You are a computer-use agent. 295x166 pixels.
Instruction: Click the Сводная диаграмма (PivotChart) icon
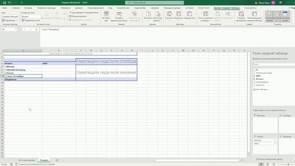(241, 14)
